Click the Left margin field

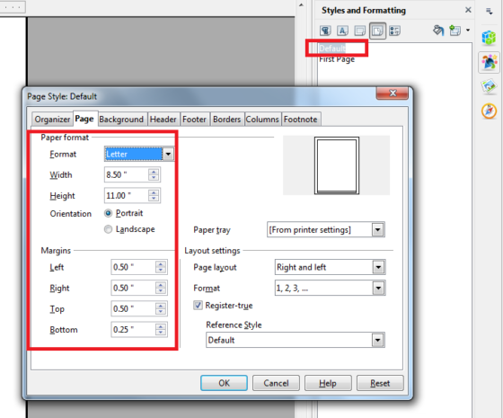coord(133,267)
